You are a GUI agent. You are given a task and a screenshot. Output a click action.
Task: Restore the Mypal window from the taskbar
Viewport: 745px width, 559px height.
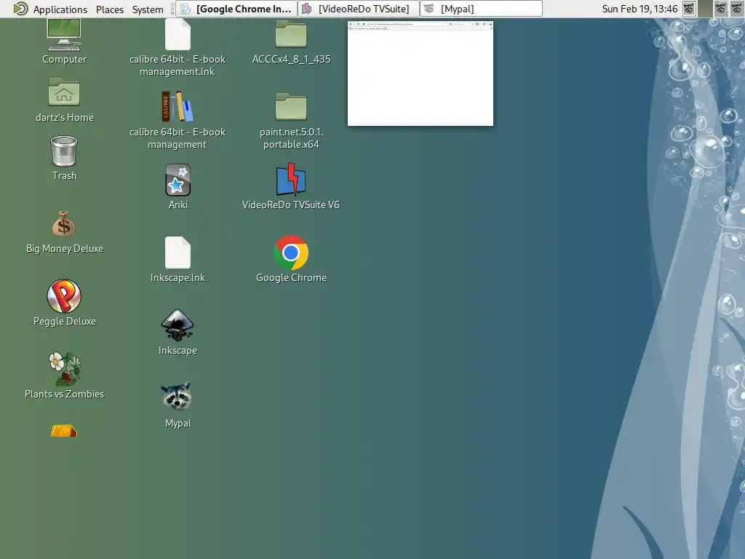tap(482, 9)
